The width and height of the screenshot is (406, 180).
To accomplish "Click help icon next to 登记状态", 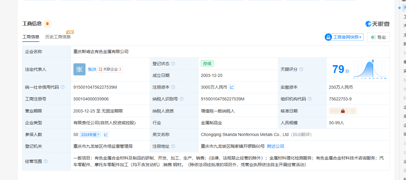I will [x=173, y=64].
